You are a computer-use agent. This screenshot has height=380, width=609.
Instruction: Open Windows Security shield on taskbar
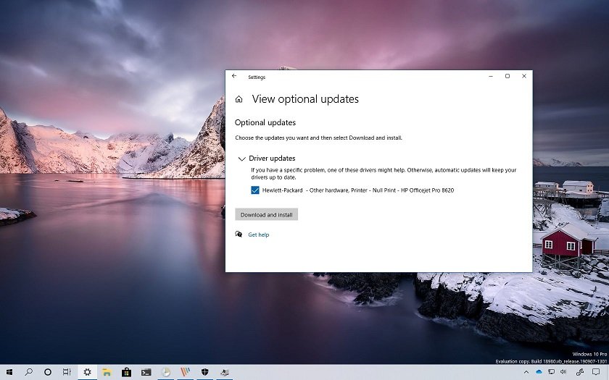[205, 372]
